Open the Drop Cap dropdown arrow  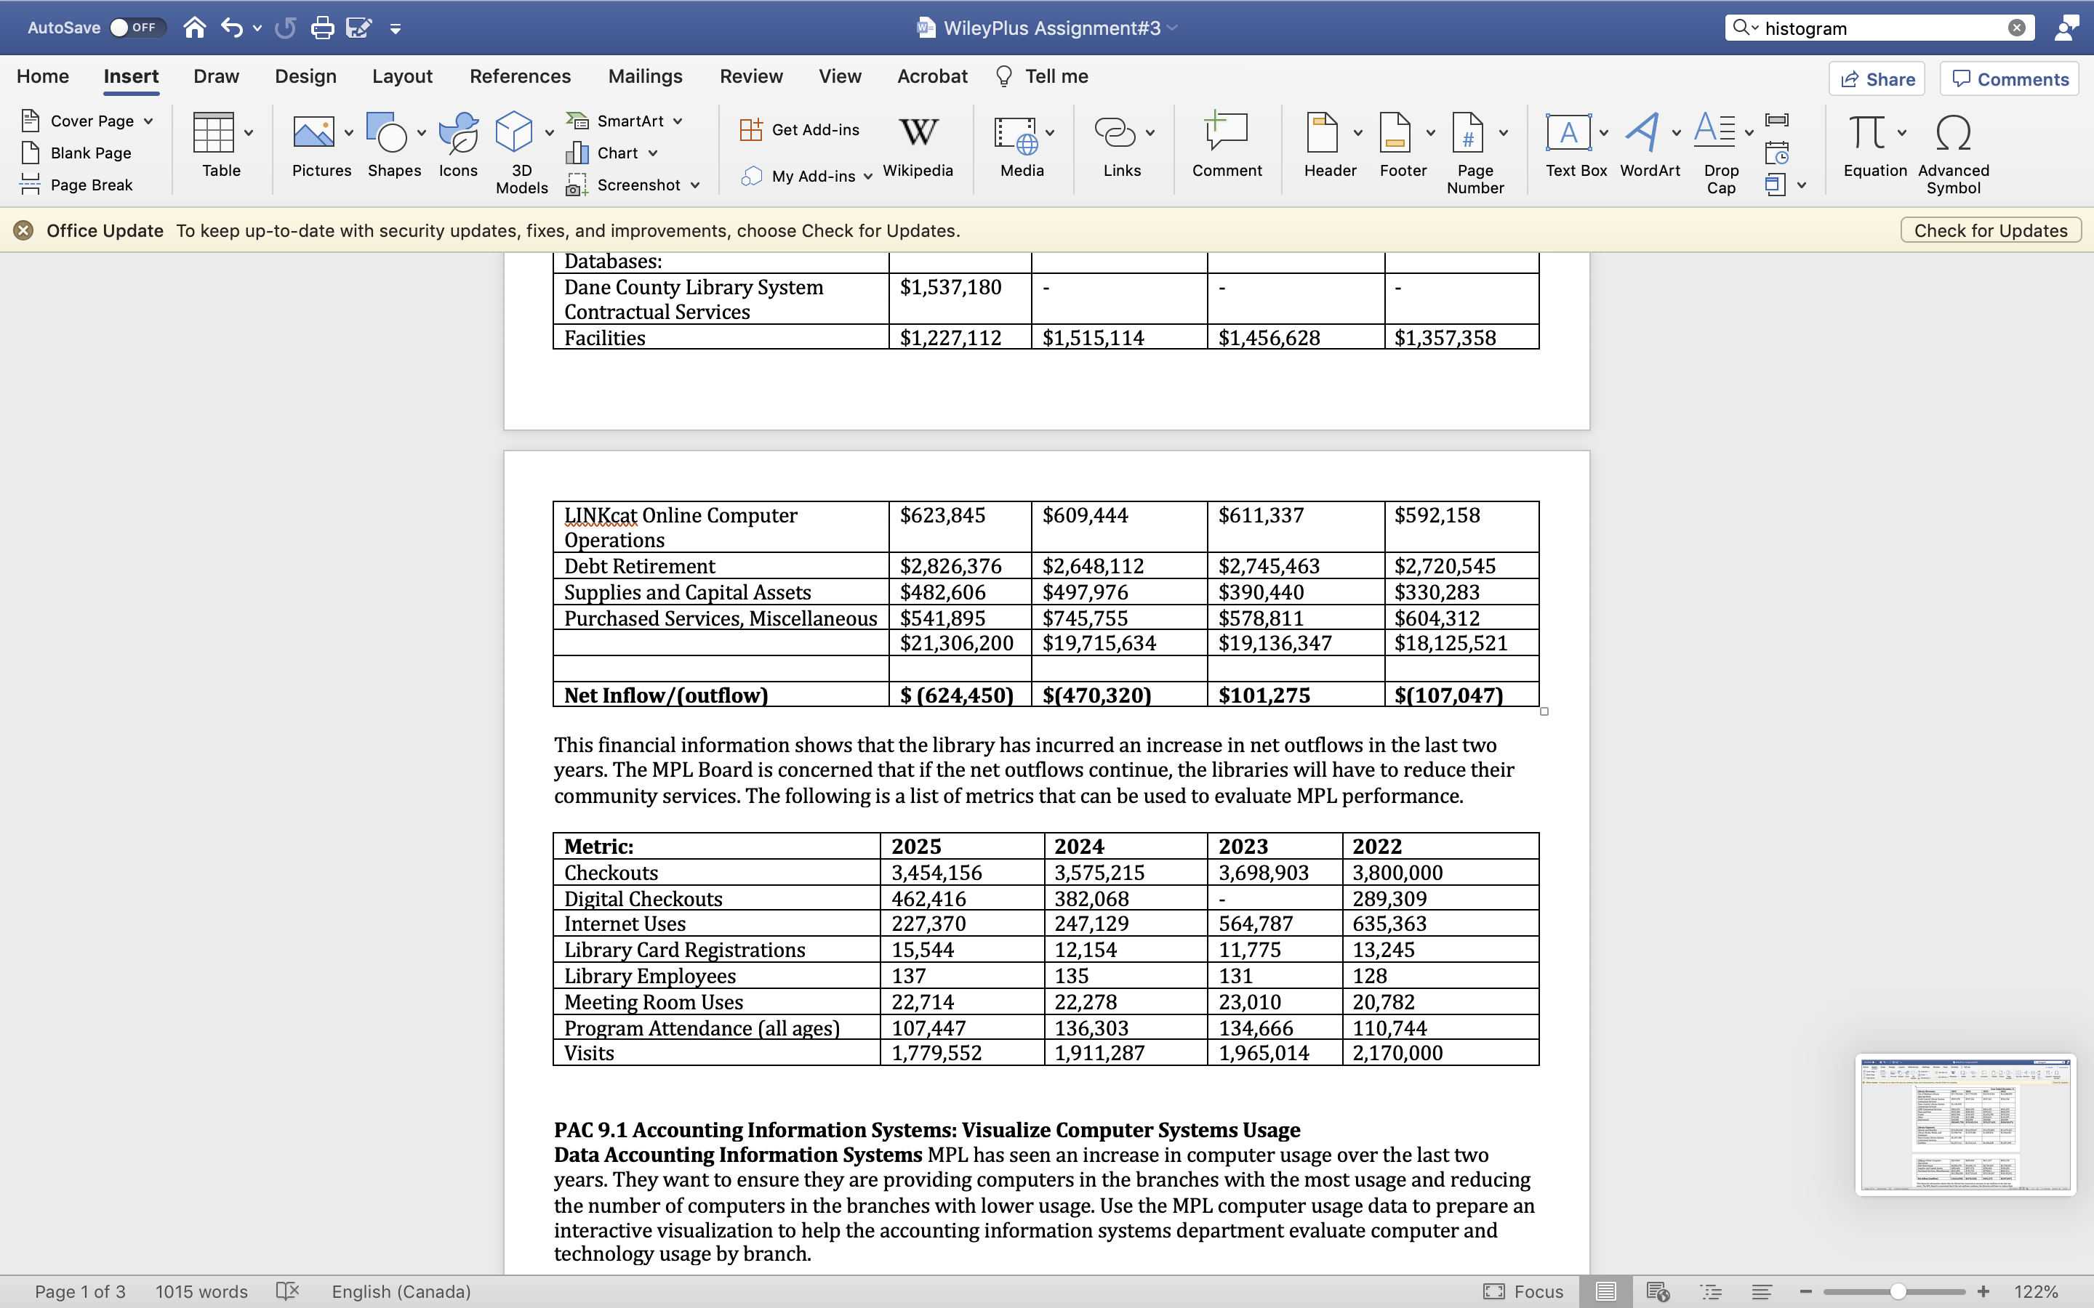1749,132
